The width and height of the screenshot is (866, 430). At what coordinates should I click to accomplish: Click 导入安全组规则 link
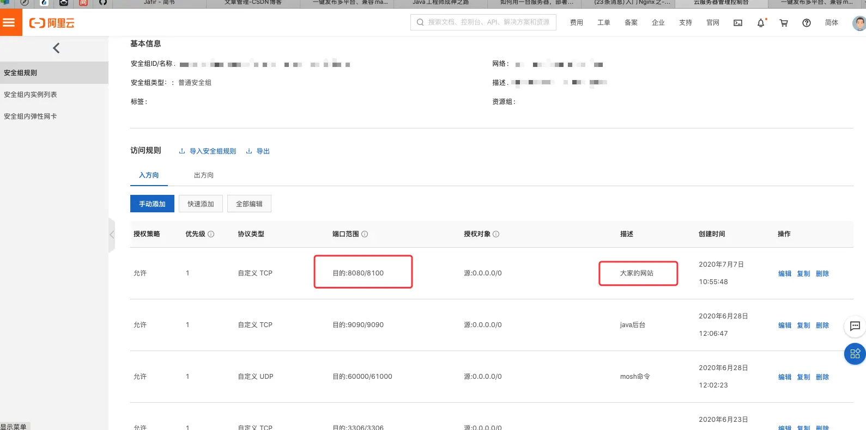click(208, 151)
